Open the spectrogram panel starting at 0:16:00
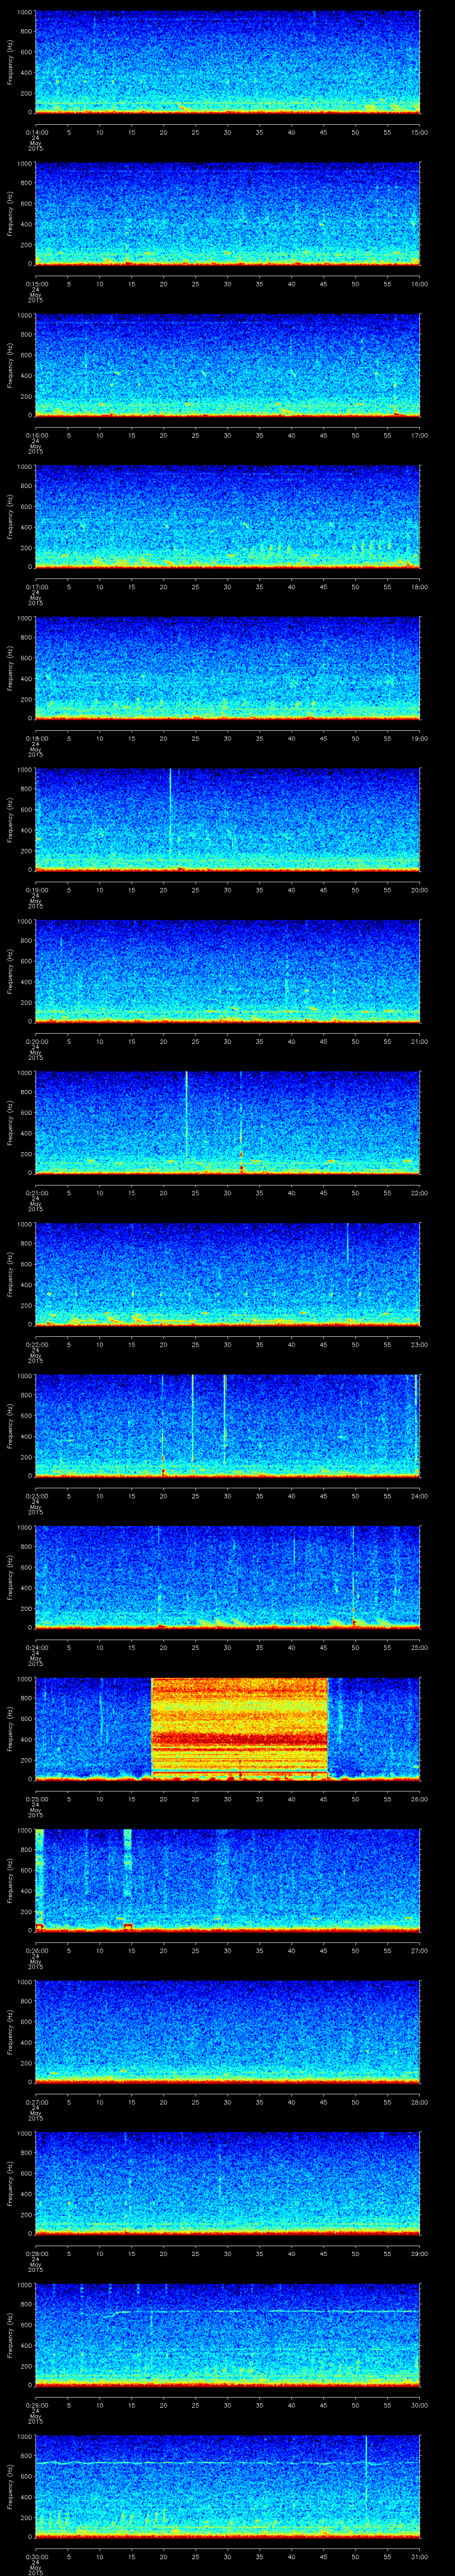 click(227, 365)
